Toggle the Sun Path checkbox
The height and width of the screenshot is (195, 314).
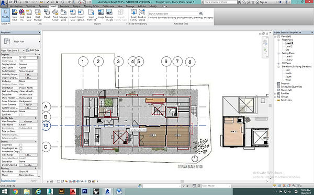pyautogui.click(x=20, y=115)
